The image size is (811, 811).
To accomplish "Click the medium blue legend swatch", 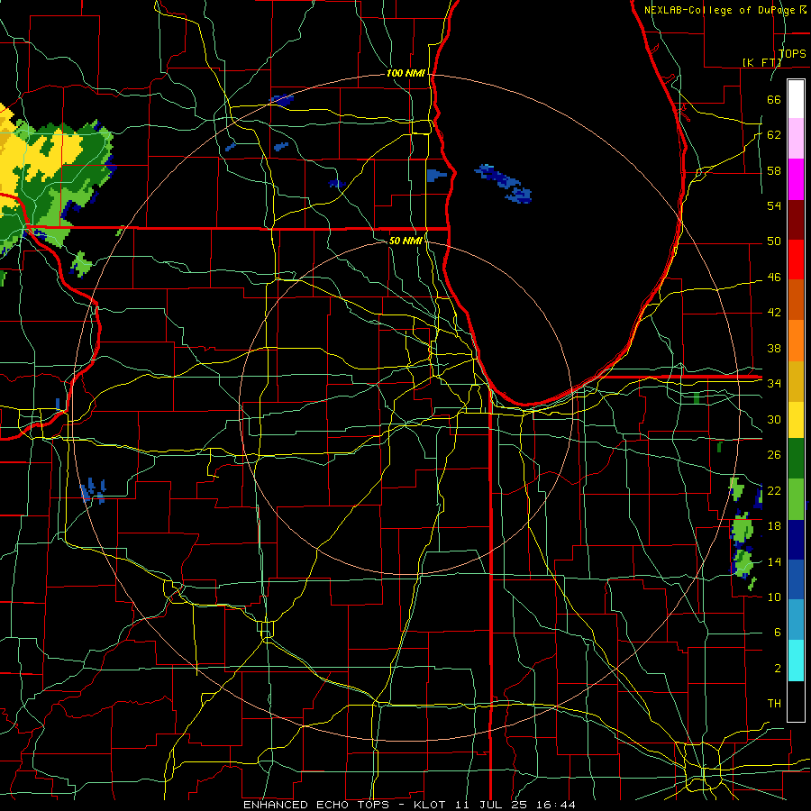I will (796, 579).
